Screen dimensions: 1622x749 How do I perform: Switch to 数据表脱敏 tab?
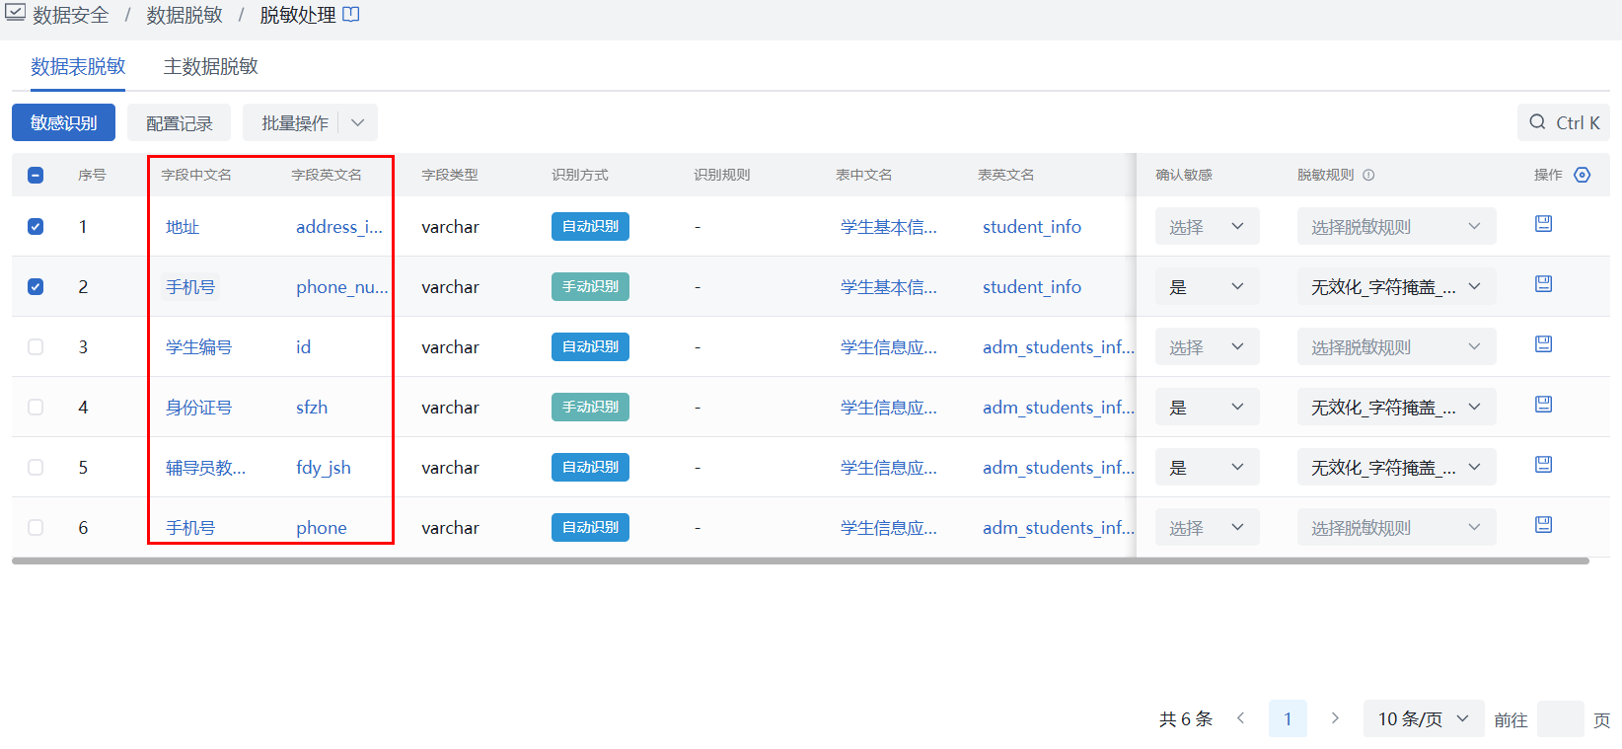(x=78, y=66)
